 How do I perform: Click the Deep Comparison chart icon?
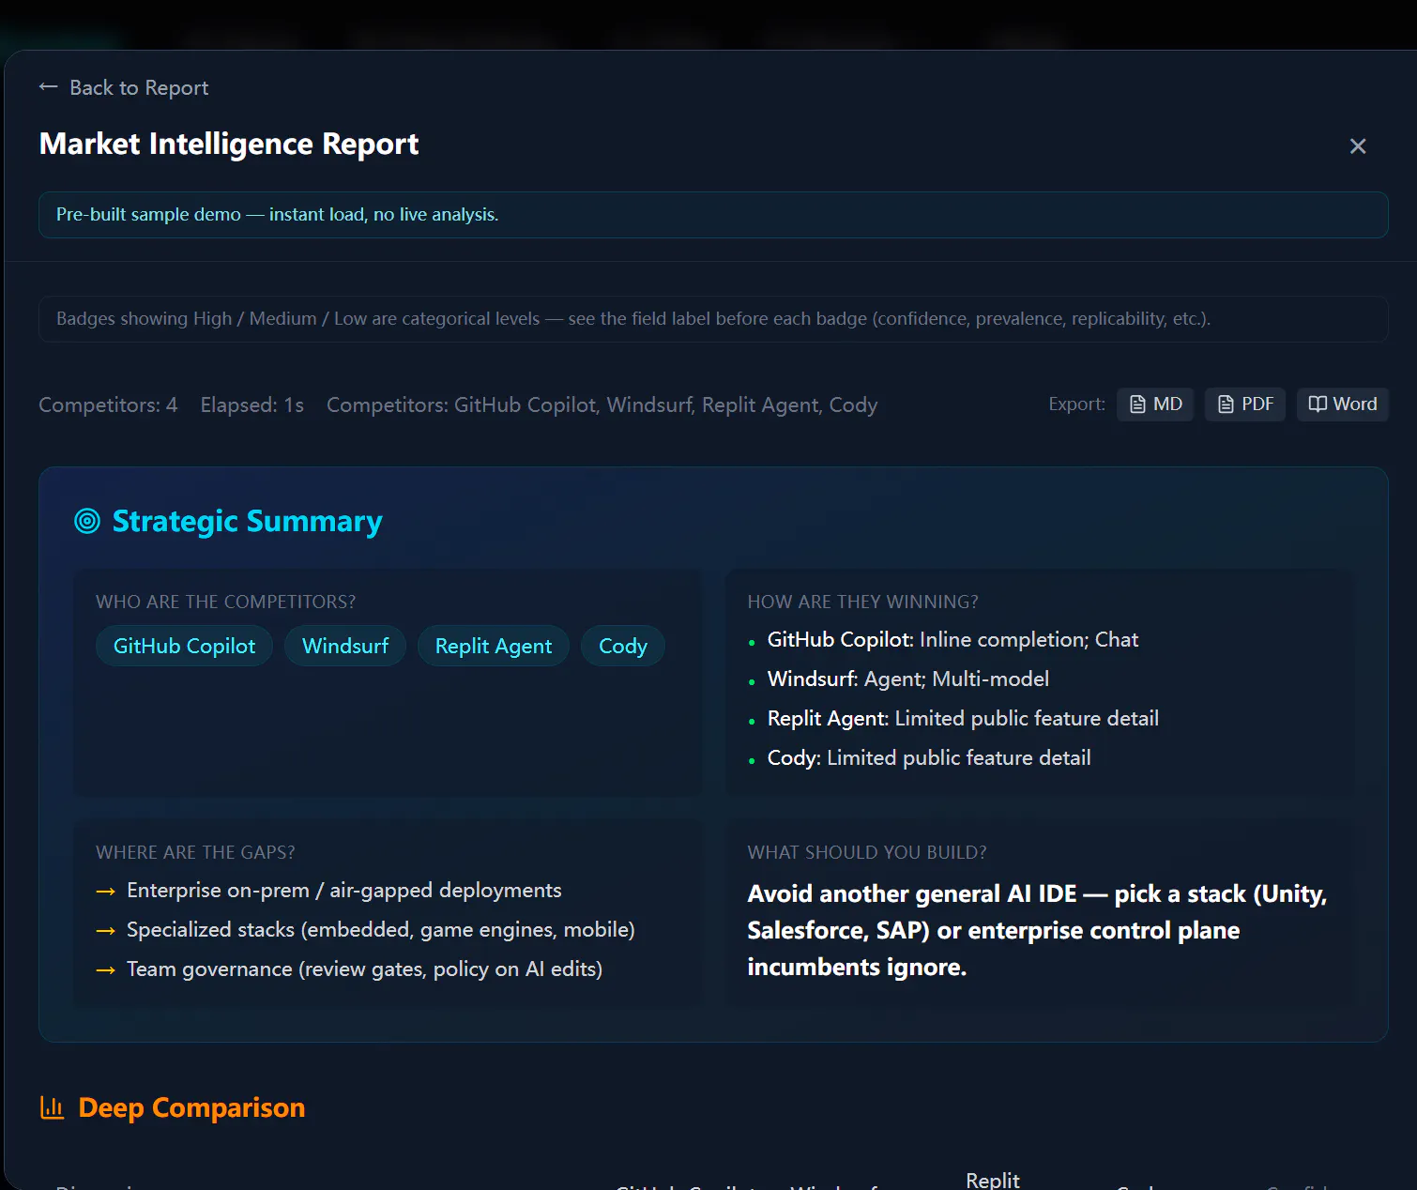53,1107
